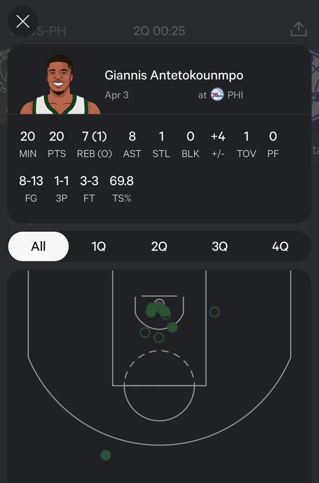Click the 76ers team logo
319x483 pixels.
coord(217,95)
